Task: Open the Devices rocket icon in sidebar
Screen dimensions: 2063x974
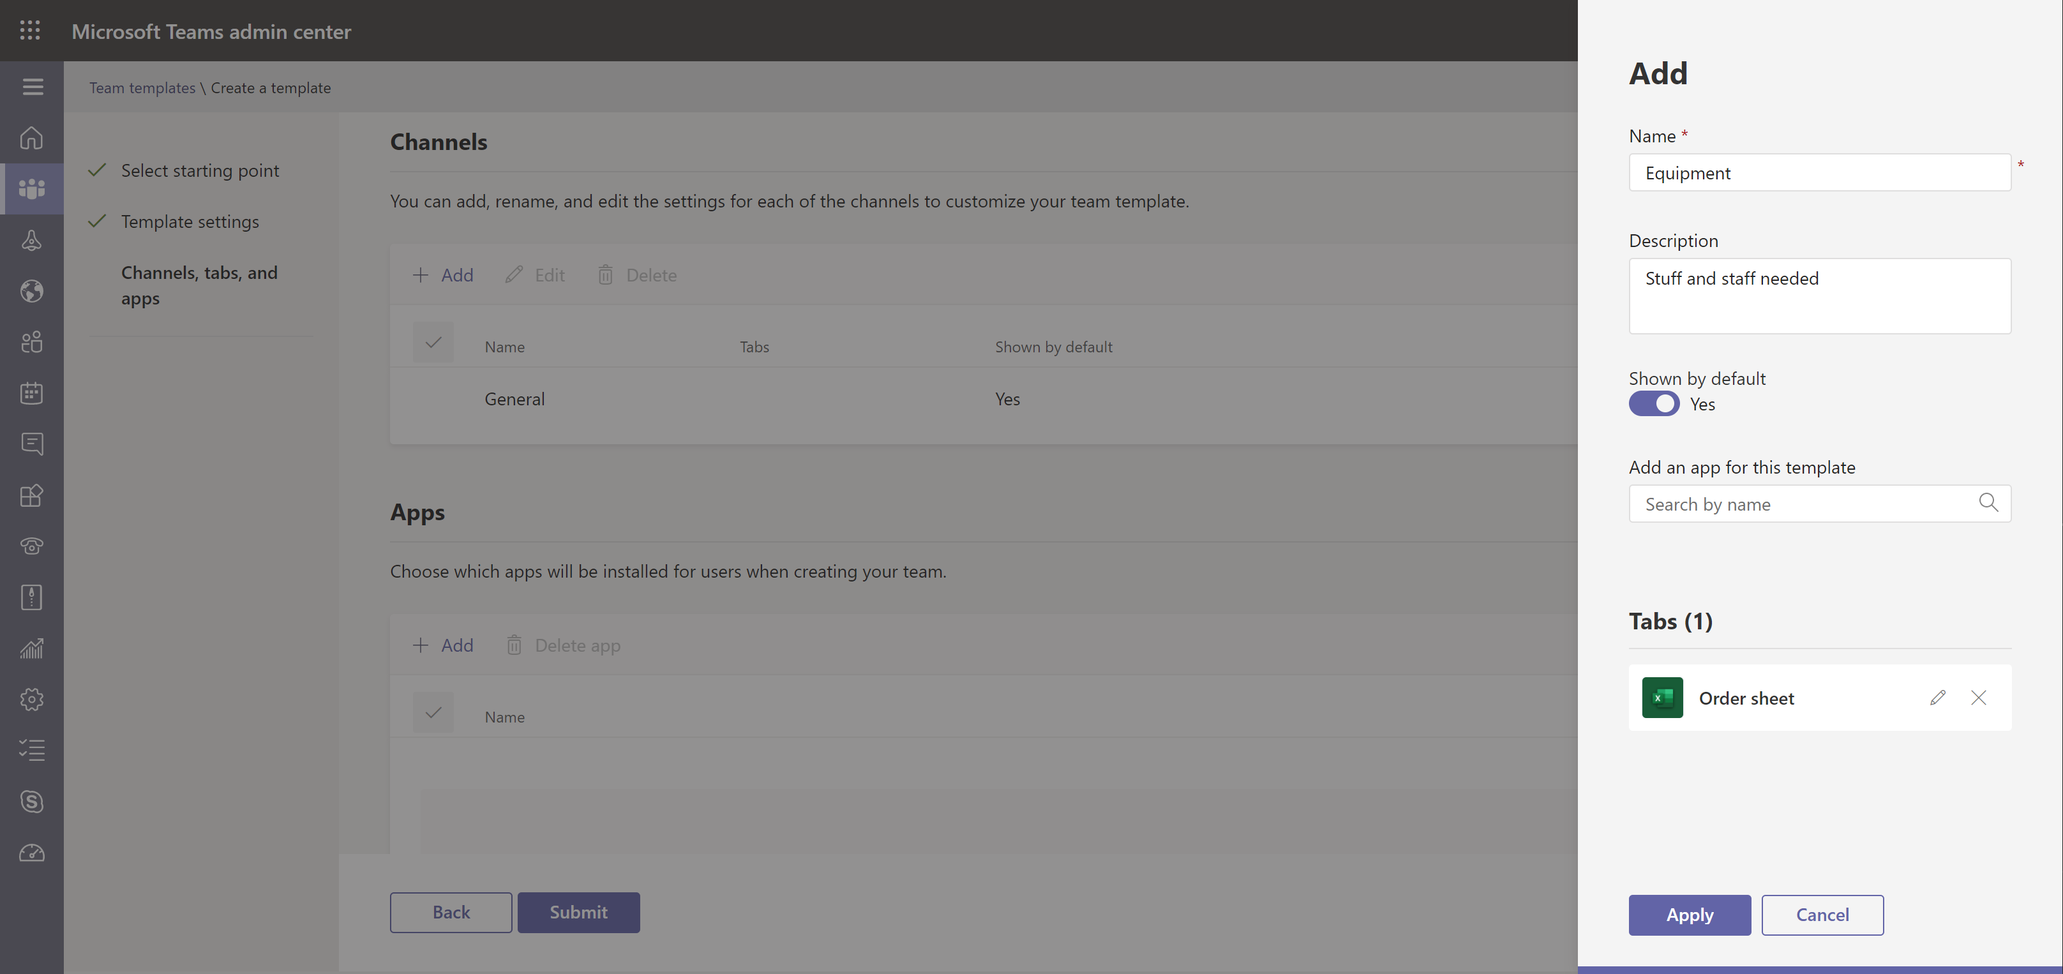Action: point(31,240)
